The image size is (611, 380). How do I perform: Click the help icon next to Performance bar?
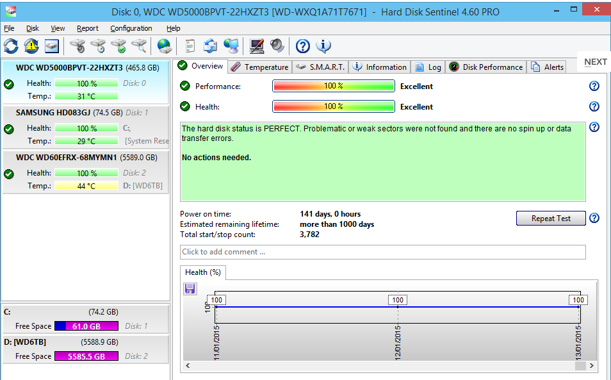[594, 86]
